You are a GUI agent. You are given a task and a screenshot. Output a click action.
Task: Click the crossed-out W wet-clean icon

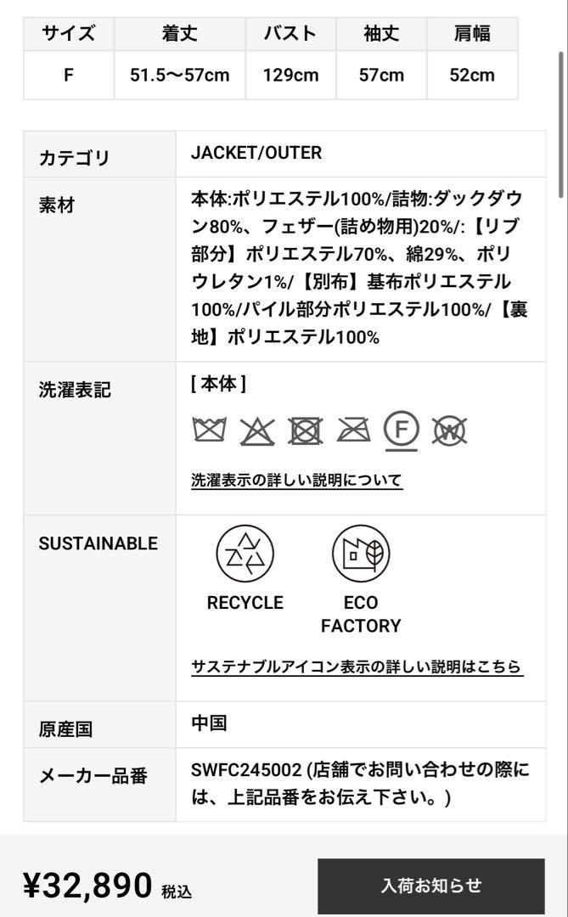(x=449, y=431)
